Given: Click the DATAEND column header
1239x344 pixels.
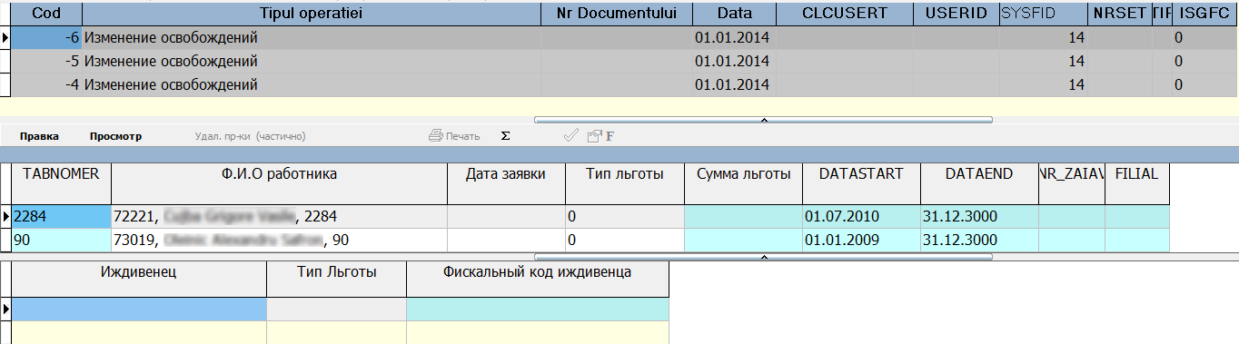Looking at the screenshot, I should pyautogui.click(x=979, y=183).
